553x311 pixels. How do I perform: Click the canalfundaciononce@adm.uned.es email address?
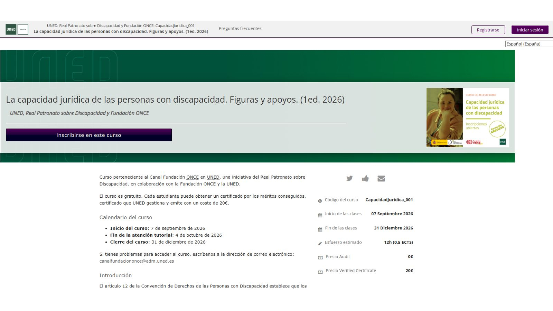(137, 261)
